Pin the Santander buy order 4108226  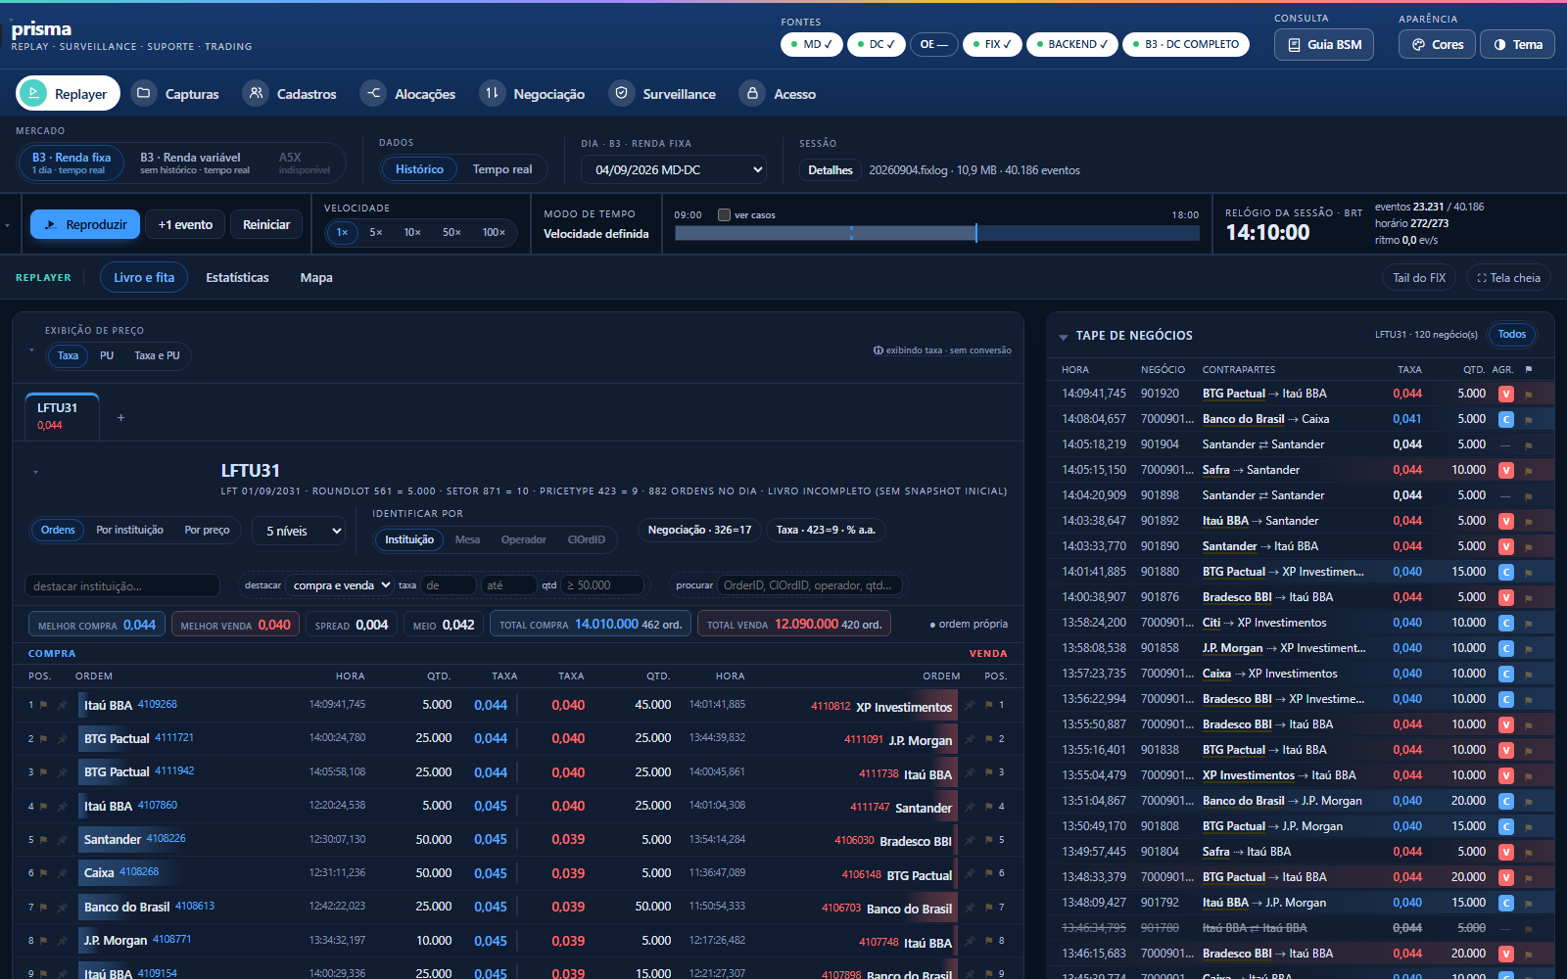(x=62, y=840)
